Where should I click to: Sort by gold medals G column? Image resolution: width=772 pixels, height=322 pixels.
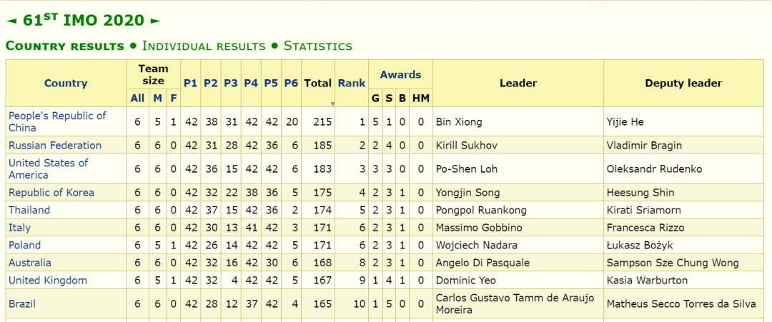[x=375, y=98]
